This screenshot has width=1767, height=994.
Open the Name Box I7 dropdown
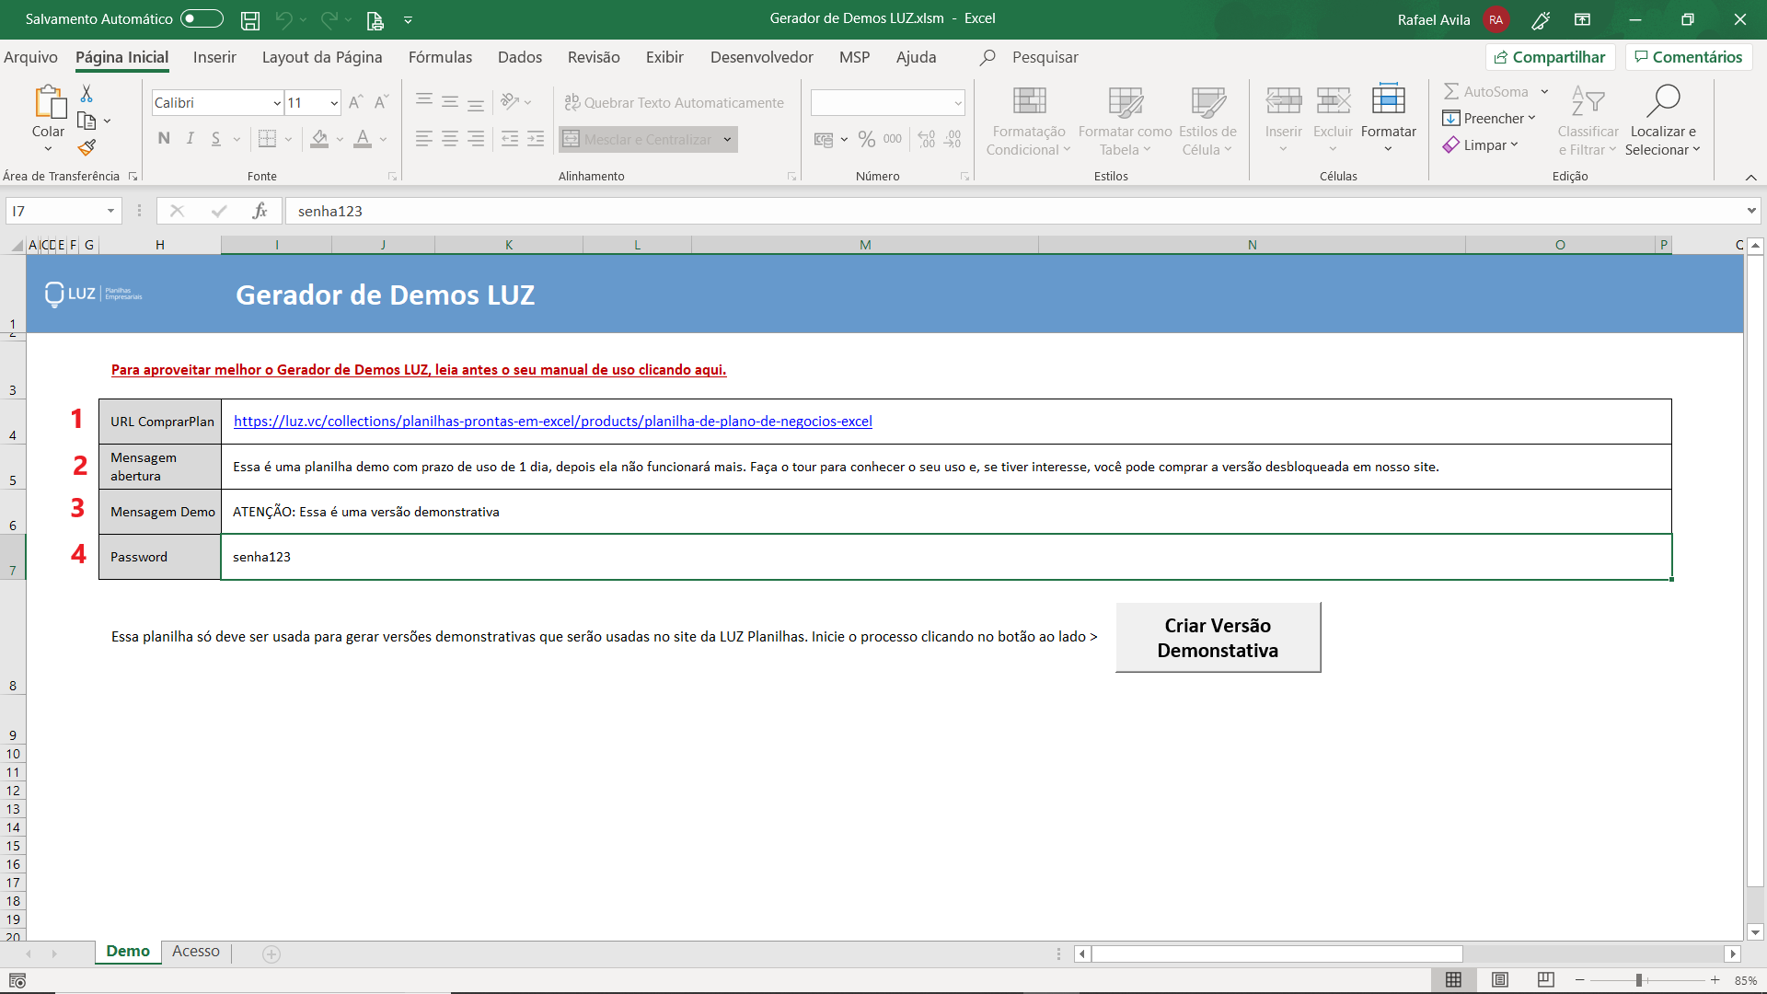pos(110,211)
